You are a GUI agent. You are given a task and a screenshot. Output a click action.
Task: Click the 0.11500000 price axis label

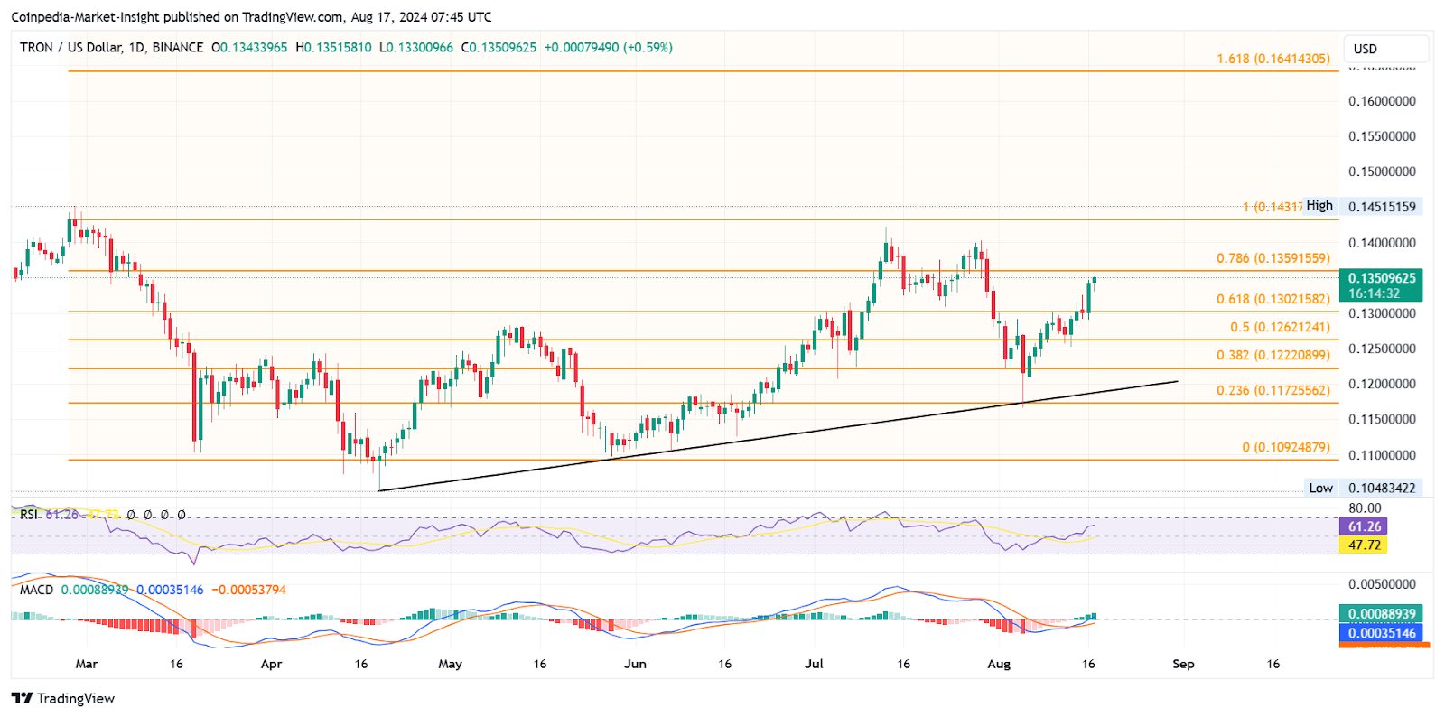1382,419
